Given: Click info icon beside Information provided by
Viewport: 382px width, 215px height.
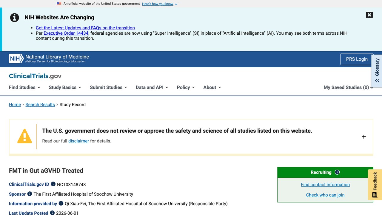Looking at the screenshot, I should [61, 203].
